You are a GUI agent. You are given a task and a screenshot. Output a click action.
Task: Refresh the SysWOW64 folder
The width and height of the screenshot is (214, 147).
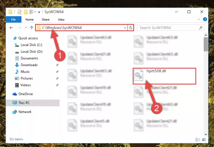[x=131, y=28]
